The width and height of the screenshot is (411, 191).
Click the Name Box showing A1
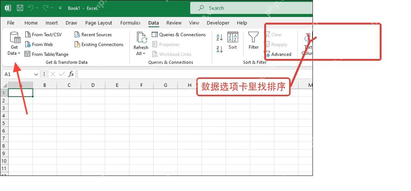pyautogui.click(x=18, y=74)
